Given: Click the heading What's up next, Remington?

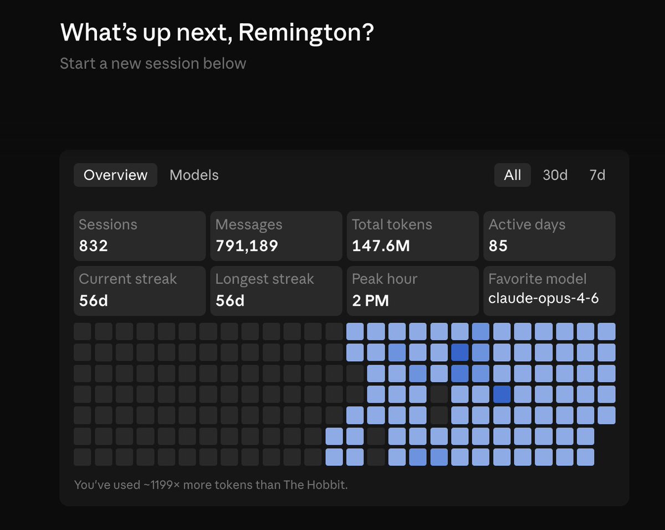Looking at the screenshot, I should click(x=218, y=33).
